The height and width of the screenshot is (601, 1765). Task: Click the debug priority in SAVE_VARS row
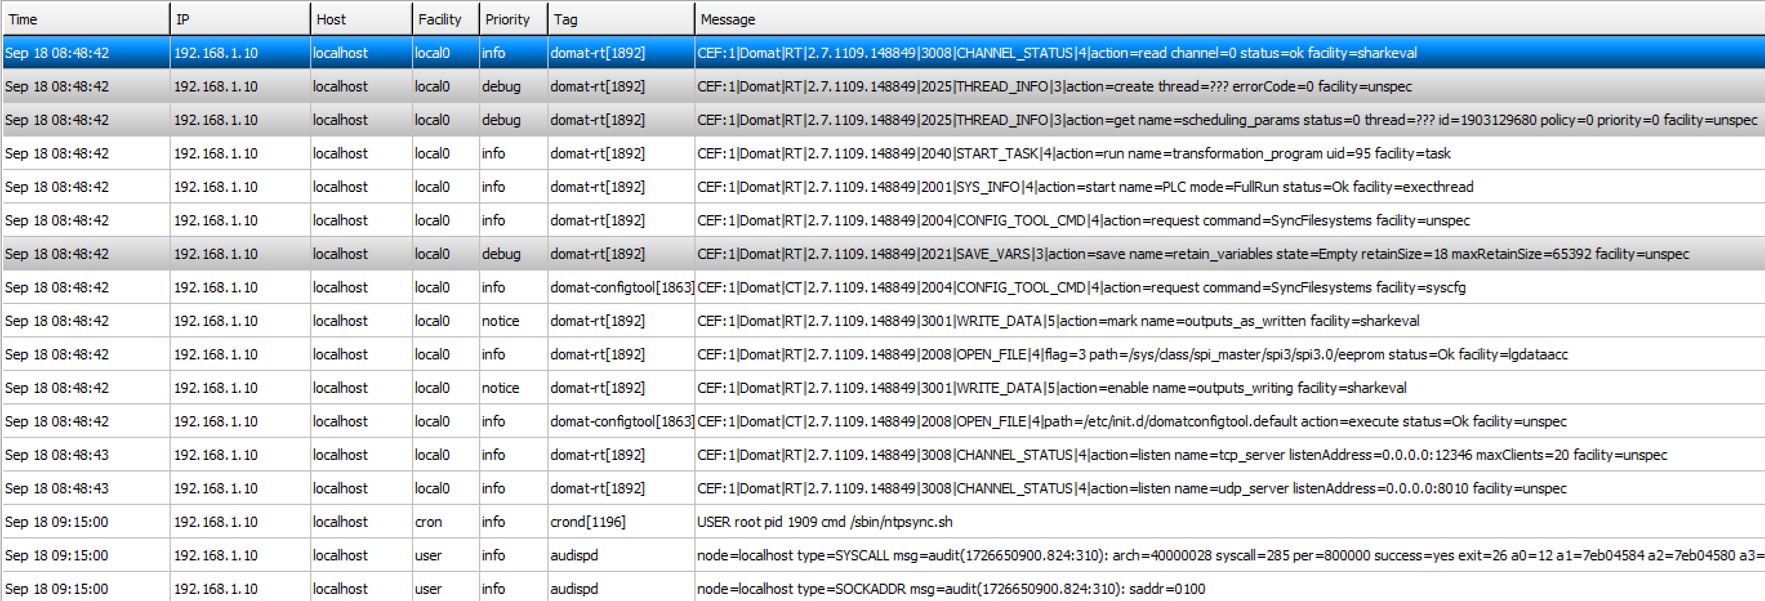tap(501, 254)
